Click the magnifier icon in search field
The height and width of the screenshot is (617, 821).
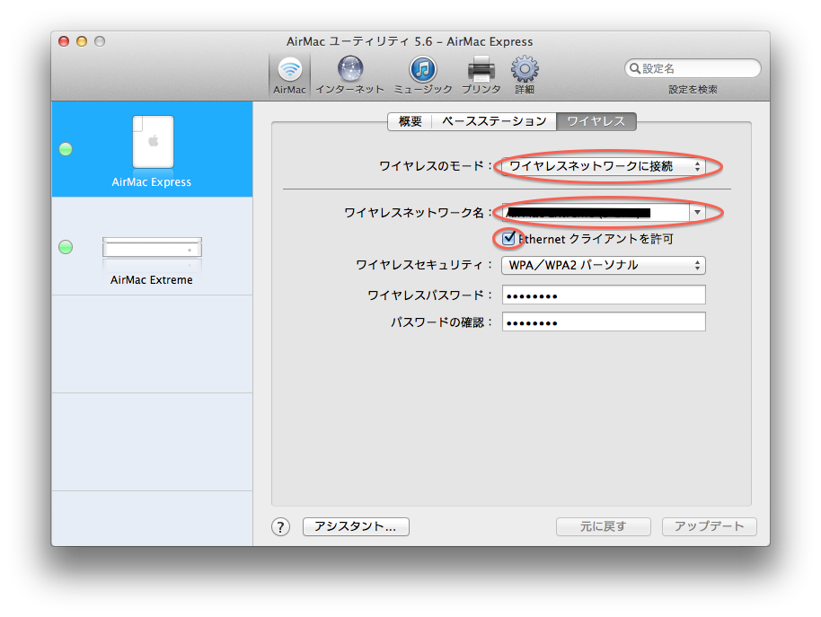pos(634,68)
